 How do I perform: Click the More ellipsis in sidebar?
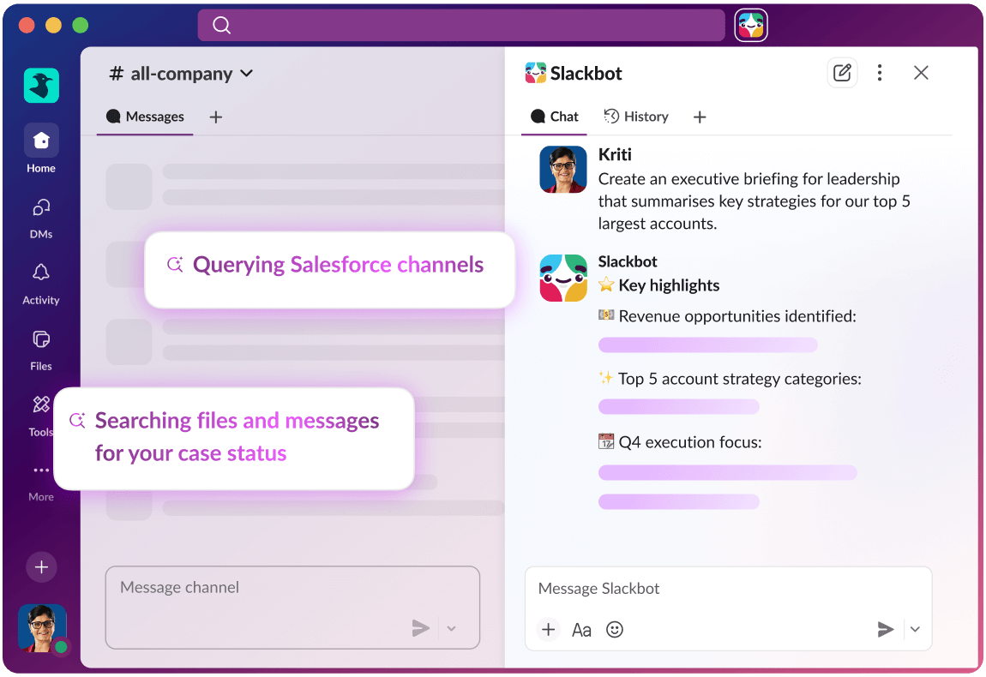[41, 470]
